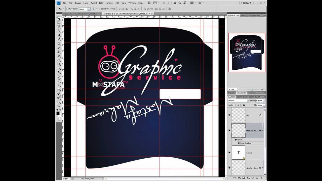Image resolution: width=322 pixels, height=181 pixels.
Task: Select the Lasso tool
Action: coord(59,27)
